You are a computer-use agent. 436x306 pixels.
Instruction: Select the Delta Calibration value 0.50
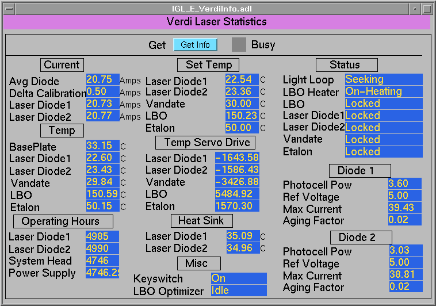(x=102, y=91)
